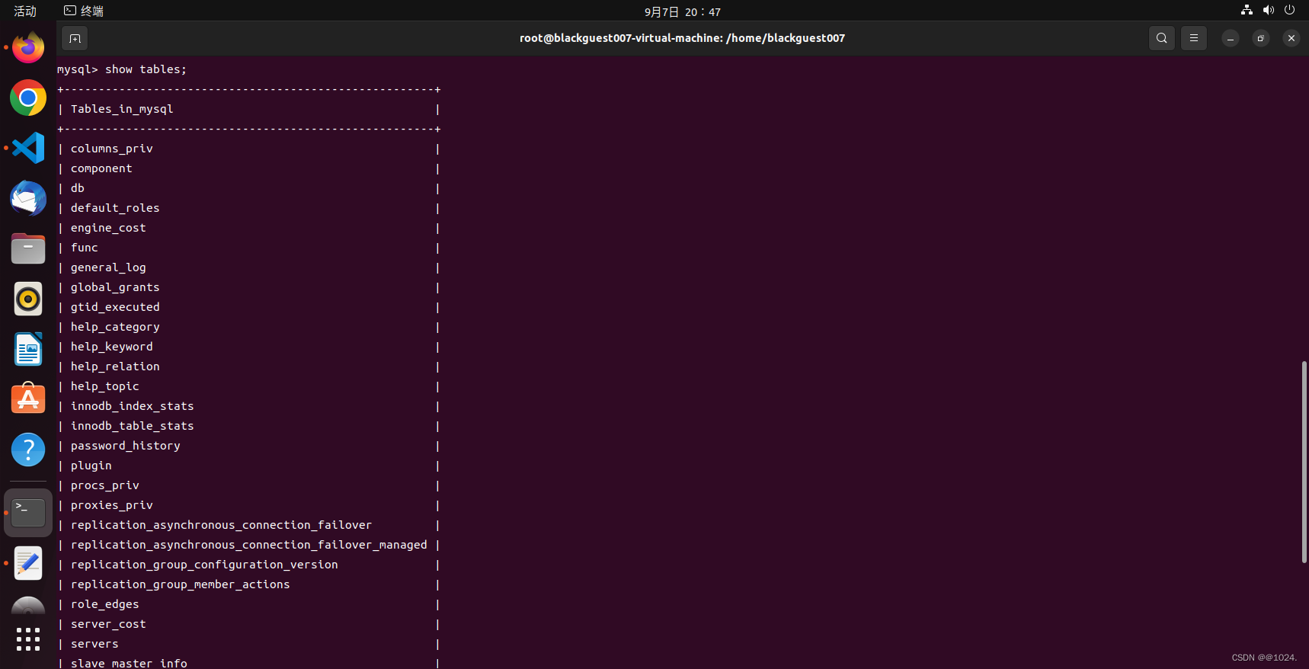Open Thunderbird mail client
This screenshot has height=669, width=1309.
point(28,198)
